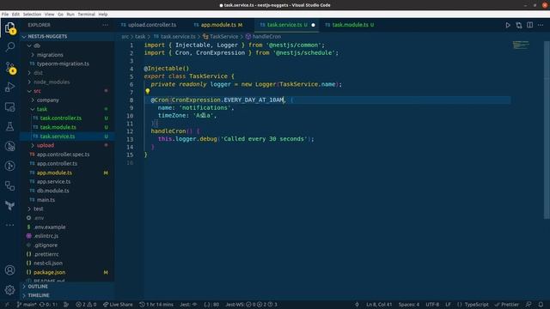Click unsaved dot on task.service.ts tab

coord(313,25)
